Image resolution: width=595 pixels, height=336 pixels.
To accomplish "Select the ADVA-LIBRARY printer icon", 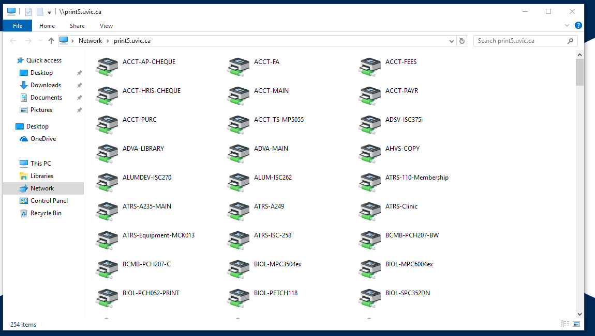I will pyautogui.click(x=107, y=153).
